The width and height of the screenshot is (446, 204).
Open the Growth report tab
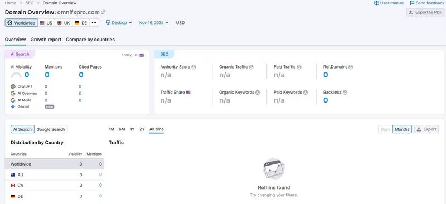pyautogui.click(x=46, y=40)
